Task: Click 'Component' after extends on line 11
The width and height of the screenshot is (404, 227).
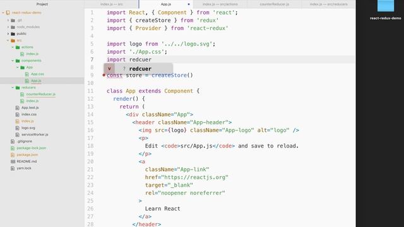Action: pos(179,91)
